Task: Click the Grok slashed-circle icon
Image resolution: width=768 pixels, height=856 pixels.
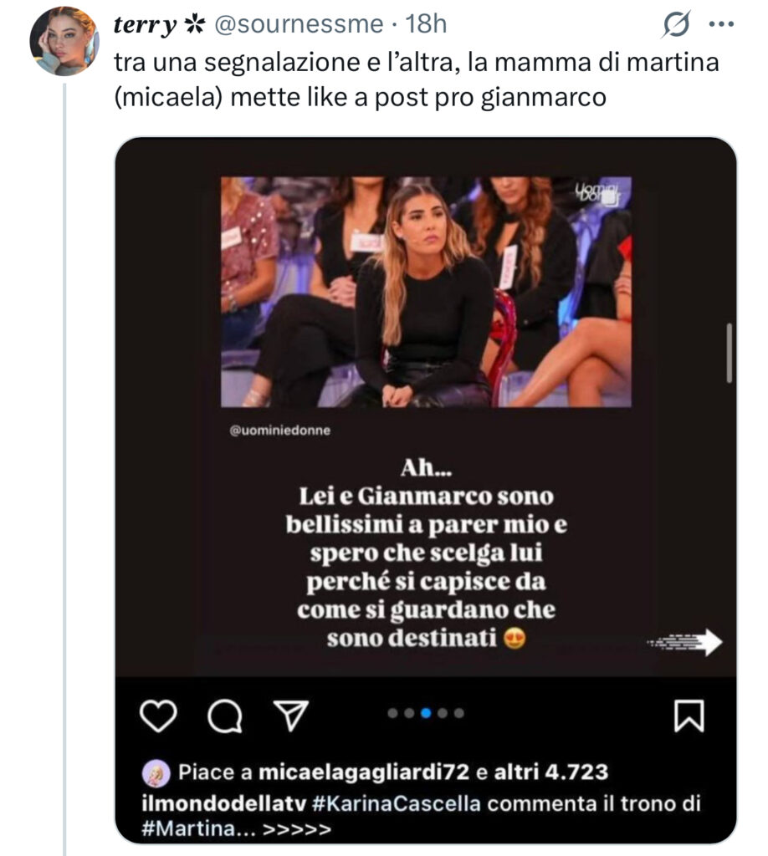Action: pos(673,27)
